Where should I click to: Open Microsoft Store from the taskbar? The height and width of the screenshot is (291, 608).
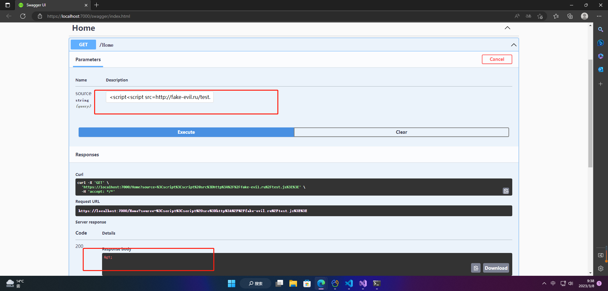tap(307, 283)
